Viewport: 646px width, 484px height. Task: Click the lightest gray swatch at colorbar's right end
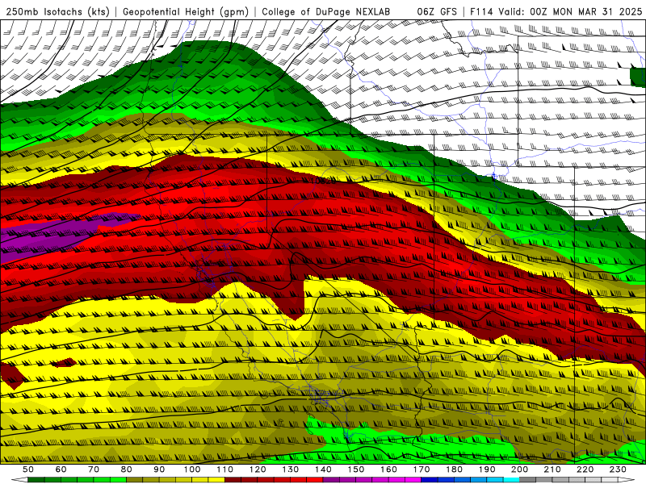pyautogui.click(x=610, y=480)
